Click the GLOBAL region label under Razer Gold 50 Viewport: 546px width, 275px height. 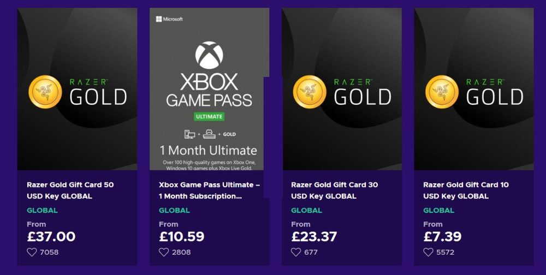click(x=42, y=211)
